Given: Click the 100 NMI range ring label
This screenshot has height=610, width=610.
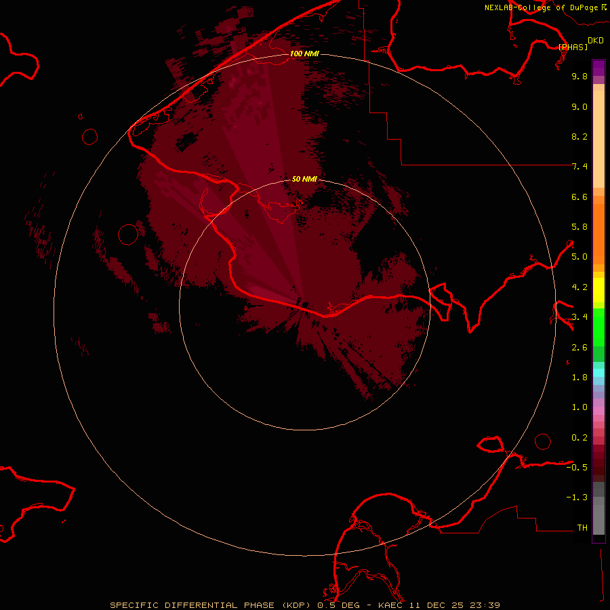Looking at the screenshot, I should point(304,54).
